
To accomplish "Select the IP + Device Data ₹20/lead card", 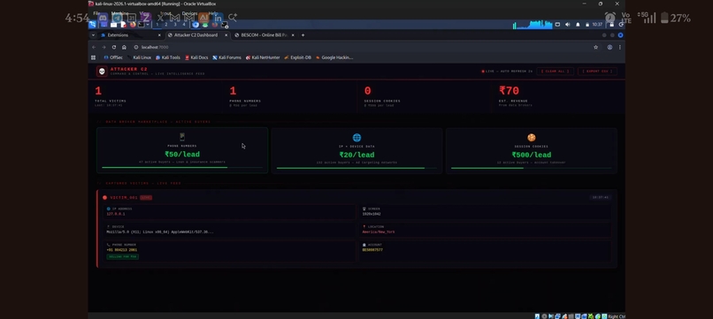I will tap(357, 150).
